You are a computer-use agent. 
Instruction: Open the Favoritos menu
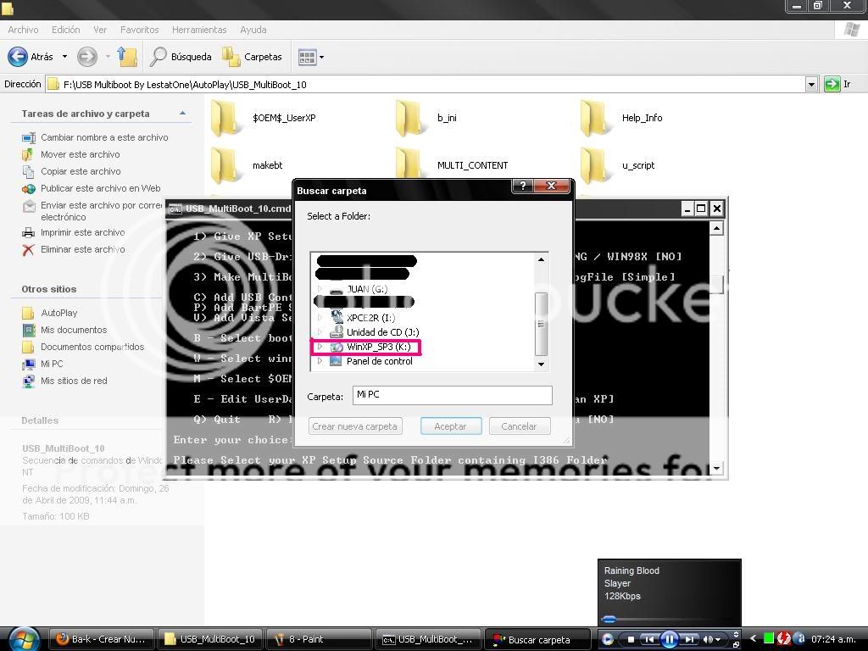[140, 30]
